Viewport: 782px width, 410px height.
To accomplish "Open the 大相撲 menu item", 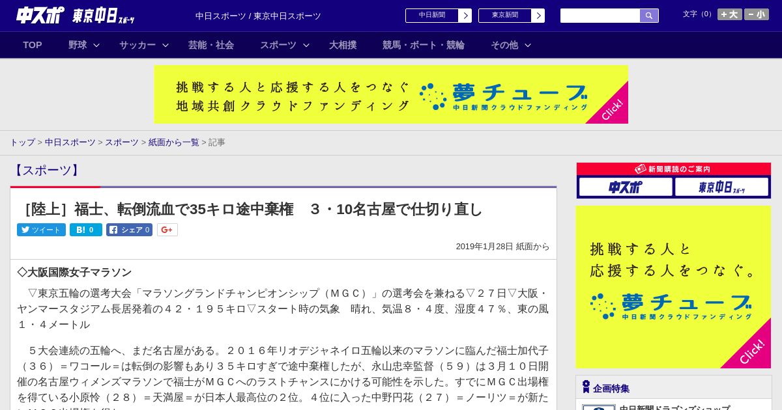I will [x=343, y=45].
